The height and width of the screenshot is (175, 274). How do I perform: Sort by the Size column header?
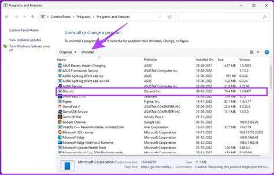point(220,60)
